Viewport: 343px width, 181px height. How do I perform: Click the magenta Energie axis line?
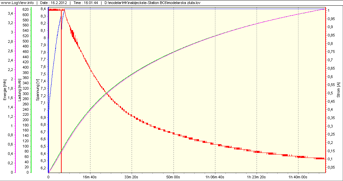[16, 100]
